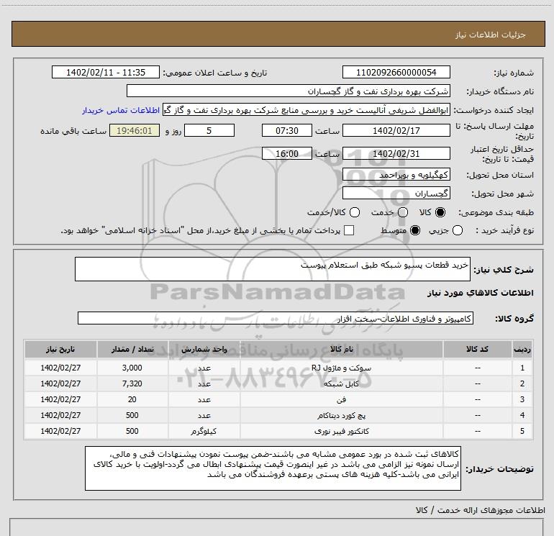Click the countdown timer 19:46:01
Image resolution: width=554 pixels, height=536 pixels.
point(135,130)
